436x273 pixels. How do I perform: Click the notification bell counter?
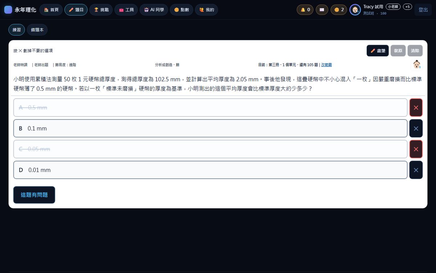(x=305, y=10)
